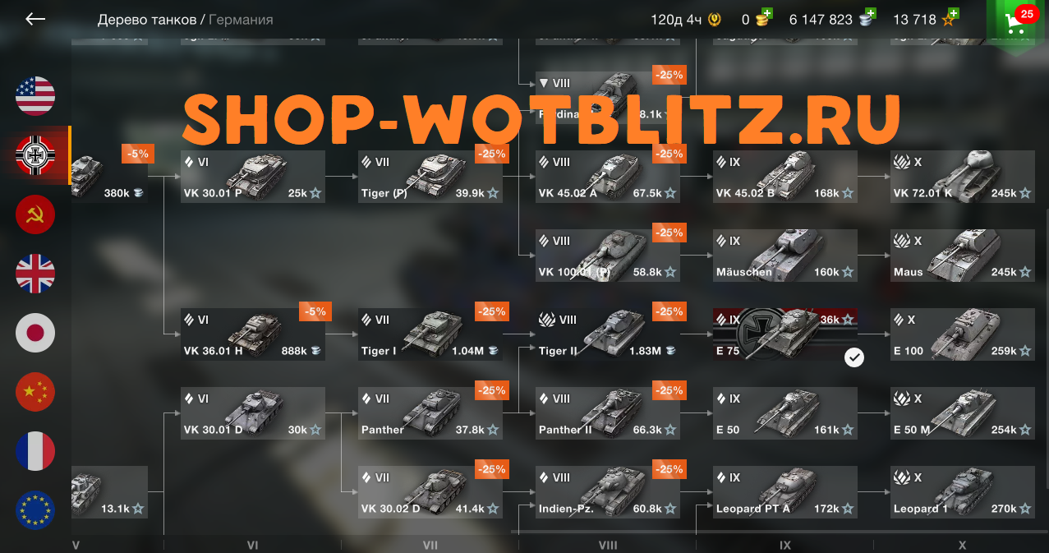Select the USSR nation flag
This screenshot has width=1049, height=553.
(x=35, y=214)
